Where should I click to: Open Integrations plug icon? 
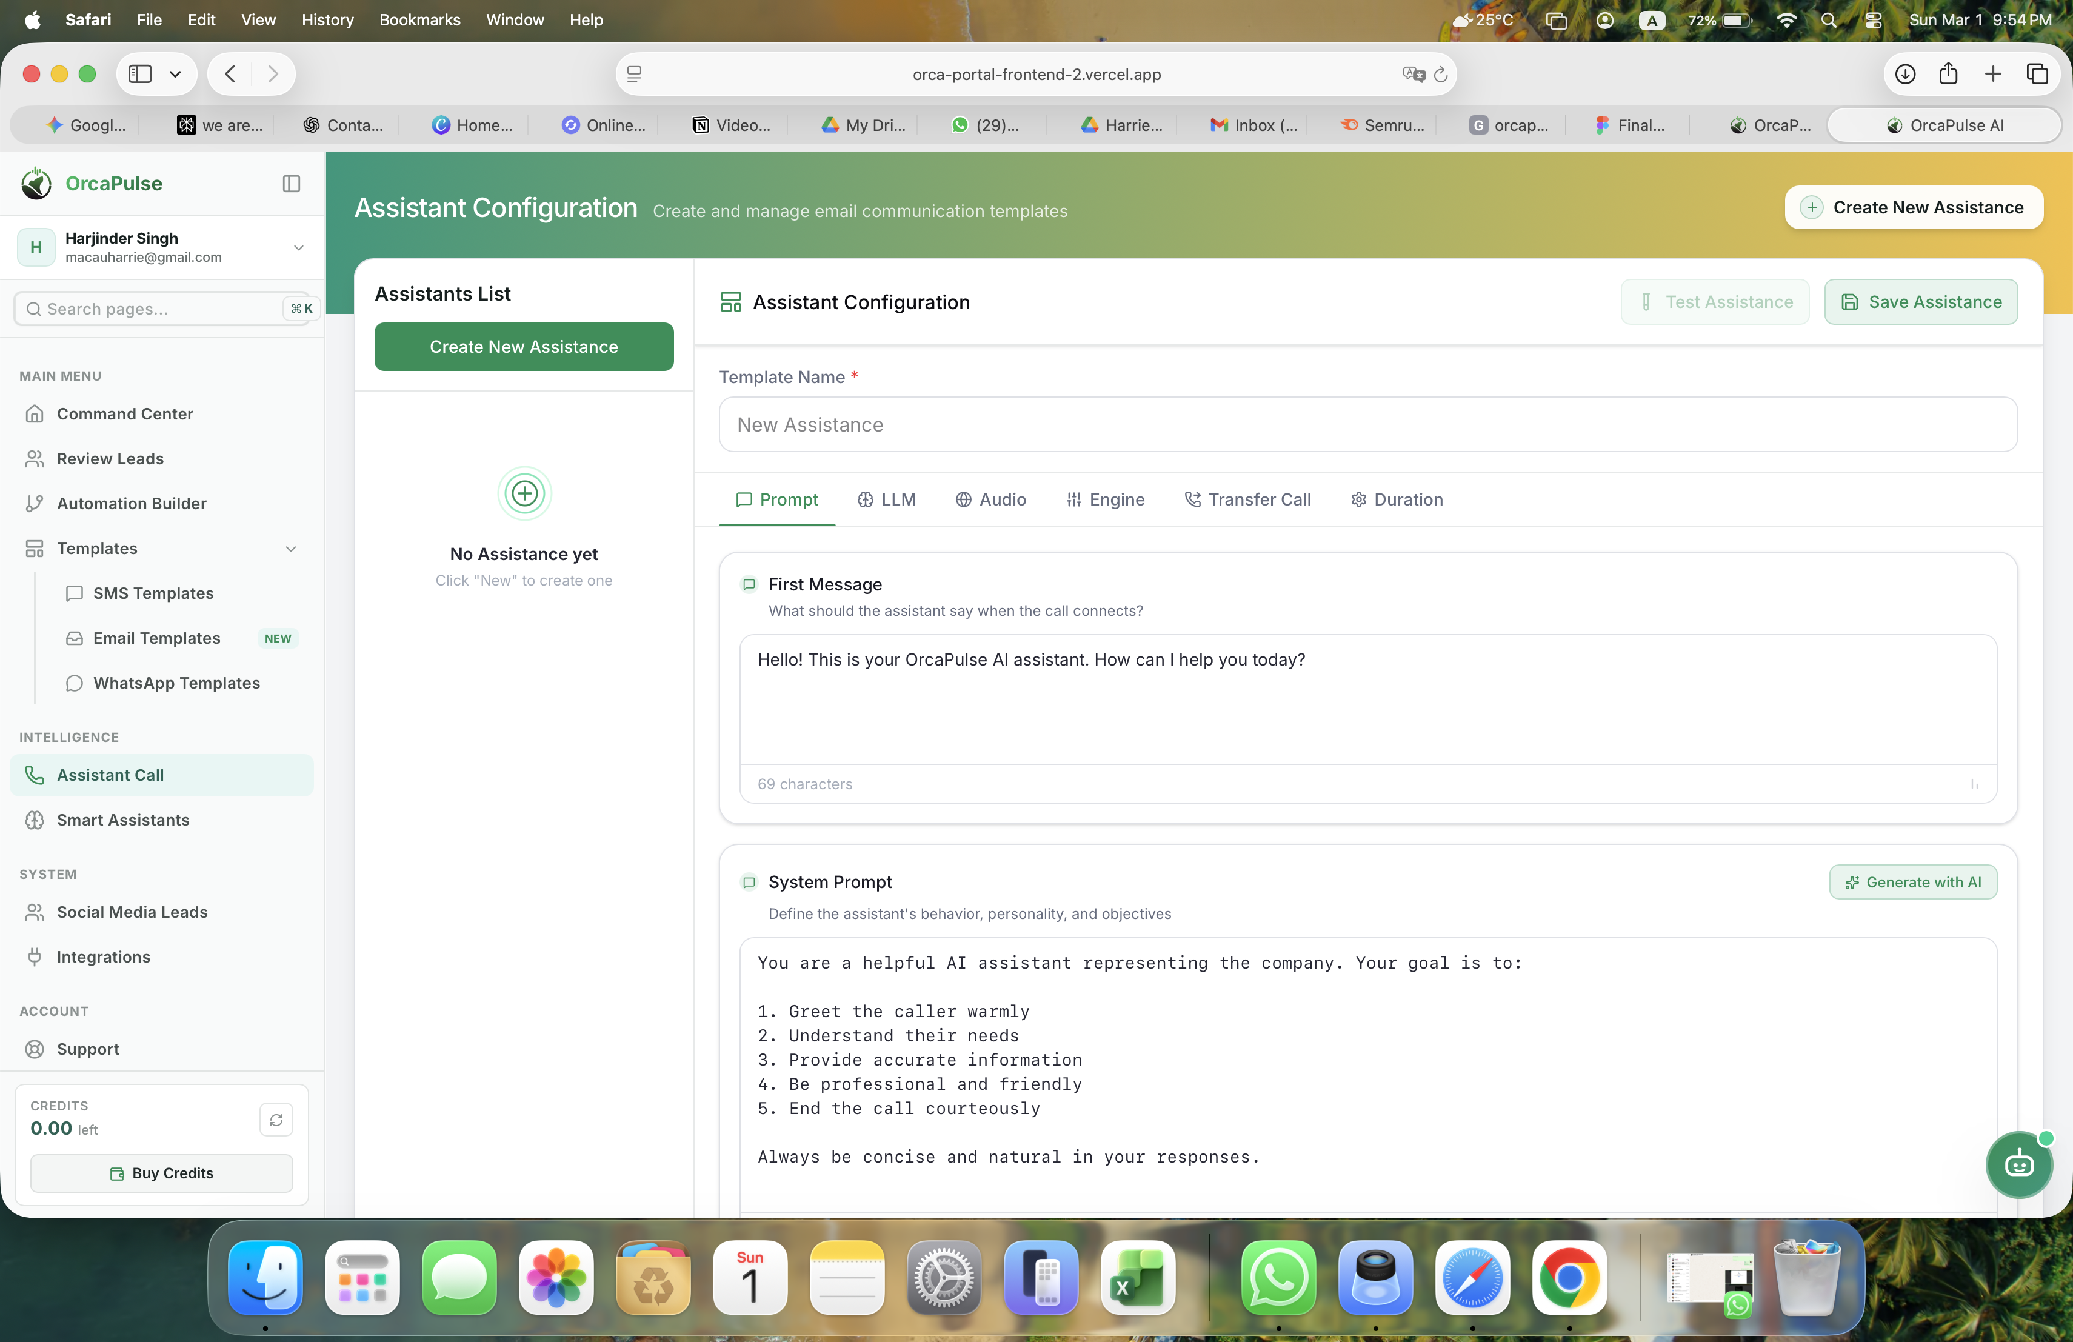click(35, 957)
